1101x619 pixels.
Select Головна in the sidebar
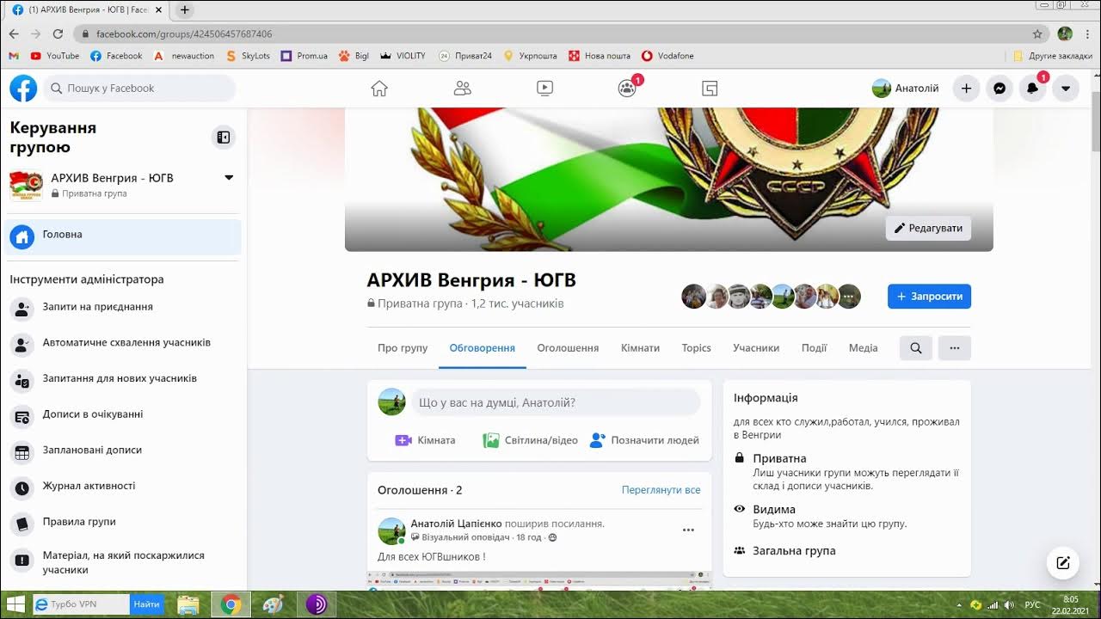(x=123, y=236)
